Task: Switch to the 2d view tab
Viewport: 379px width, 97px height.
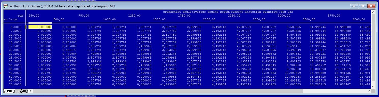Action: click(18, 91)
